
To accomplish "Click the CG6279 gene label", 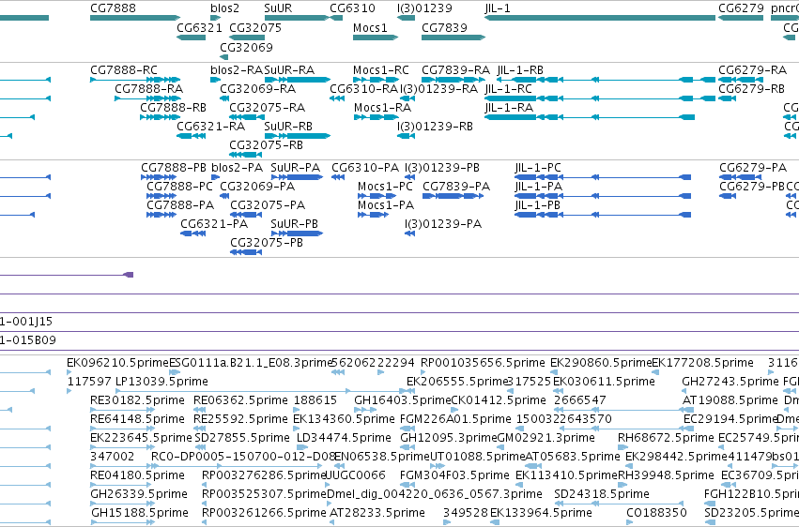I will 741,8.
